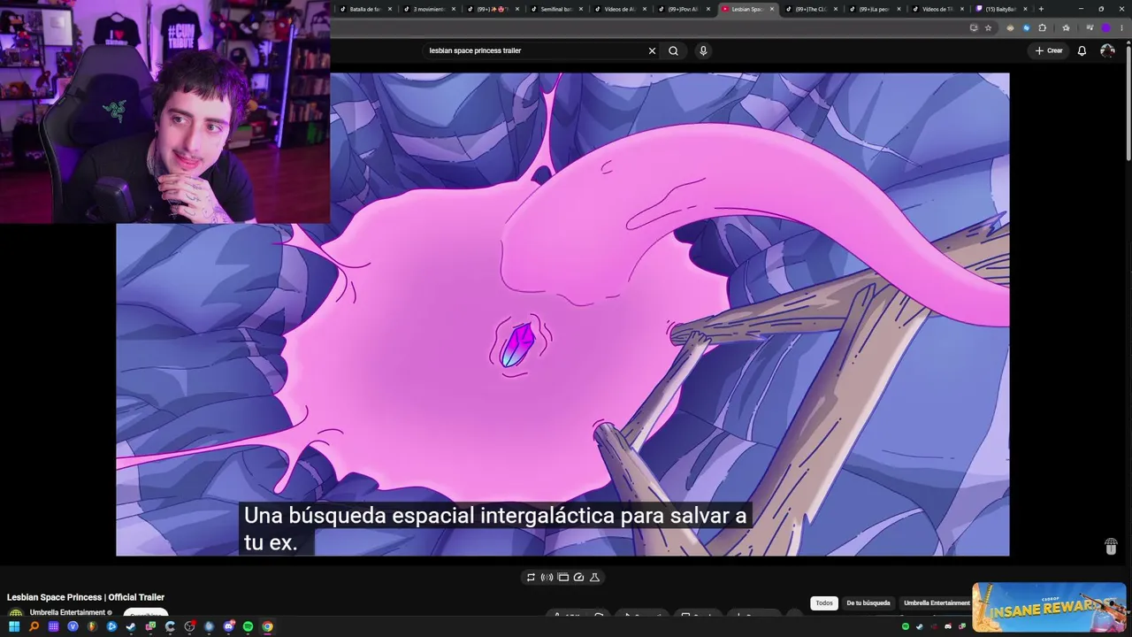Click the broadcast signal icon below the video
Image resolution: width=1132 pixels, height=637 pixels.
[547, 577]
